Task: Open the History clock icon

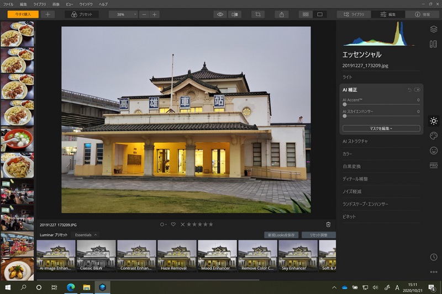Action: (434, 257)
